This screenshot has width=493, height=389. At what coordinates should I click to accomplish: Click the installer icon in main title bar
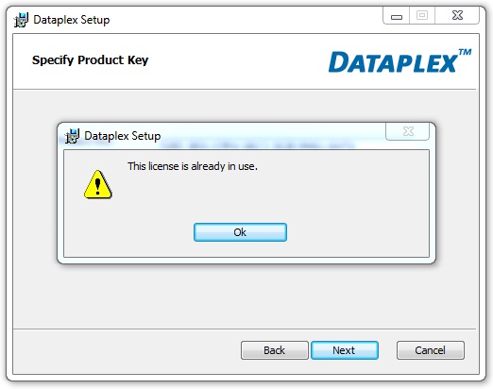[21, 20]
